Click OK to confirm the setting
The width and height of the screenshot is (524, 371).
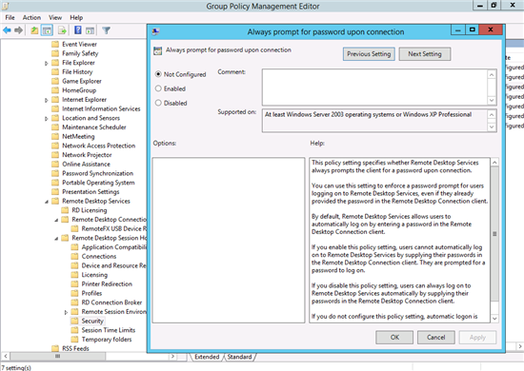[394, 338]
